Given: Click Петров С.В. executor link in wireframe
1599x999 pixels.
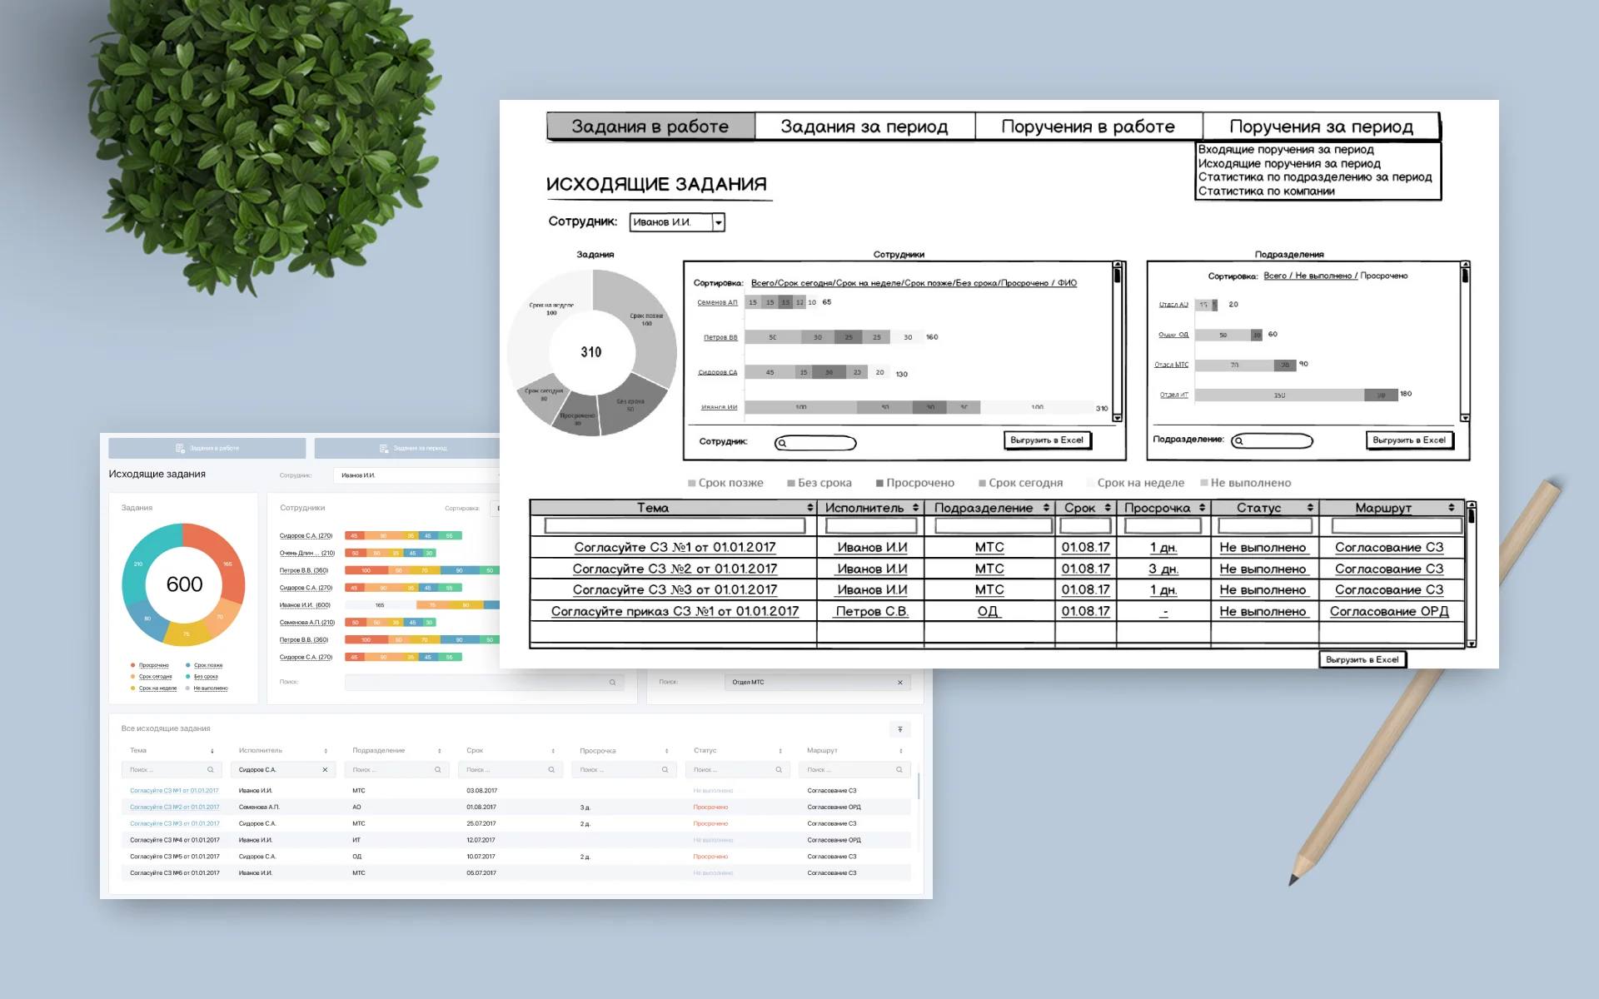Looking at the screenshot, I should click(872, 611).
